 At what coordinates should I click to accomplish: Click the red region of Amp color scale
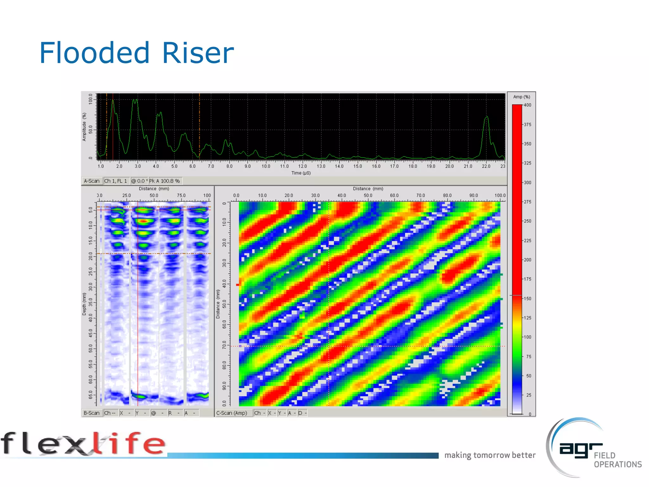coord(517,190)
